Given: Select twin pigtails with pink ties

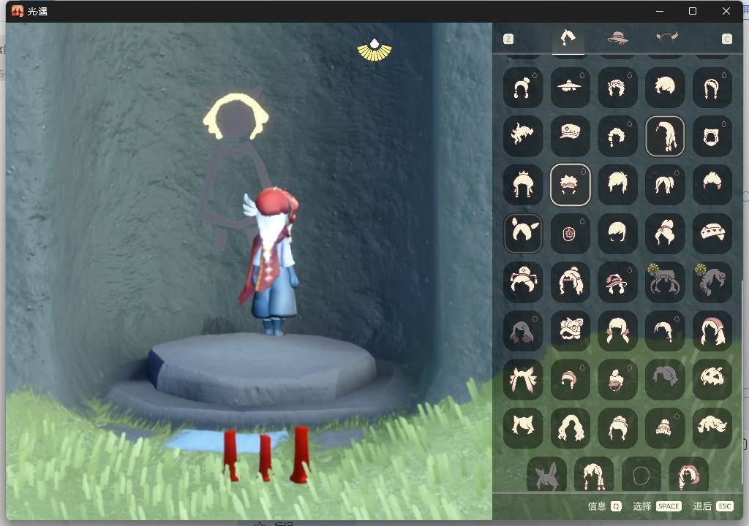Looking at the screenshot, I should (617, 331).
